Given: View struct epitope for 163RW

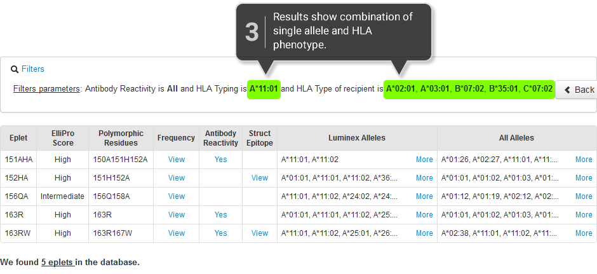Looking at the screenshot, I should coord(260,233).
